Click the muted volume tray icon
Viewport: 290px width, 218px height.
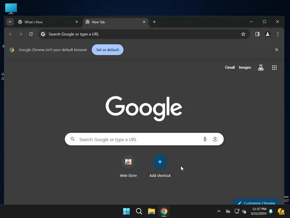[244, 211]
